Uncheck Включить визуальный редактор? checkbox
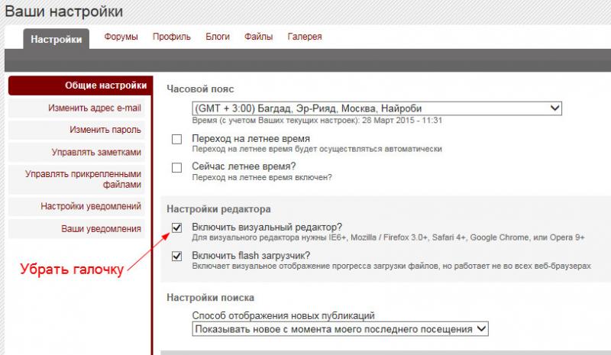 coord(177,228)
